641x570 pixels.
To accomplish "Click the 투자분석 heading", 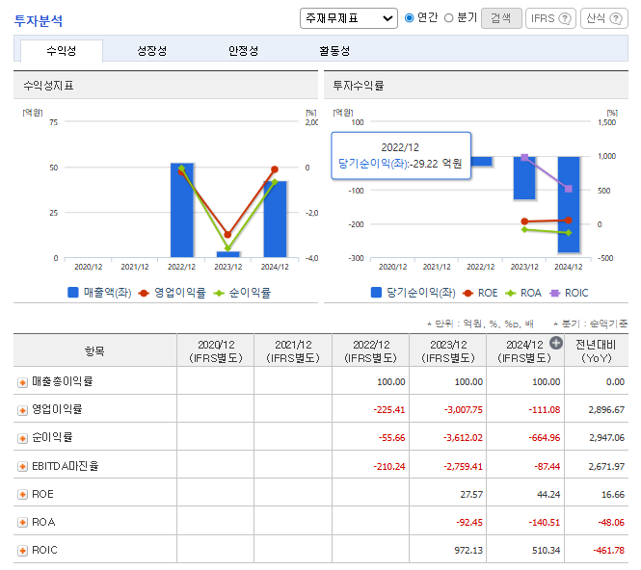I will 39,20.
